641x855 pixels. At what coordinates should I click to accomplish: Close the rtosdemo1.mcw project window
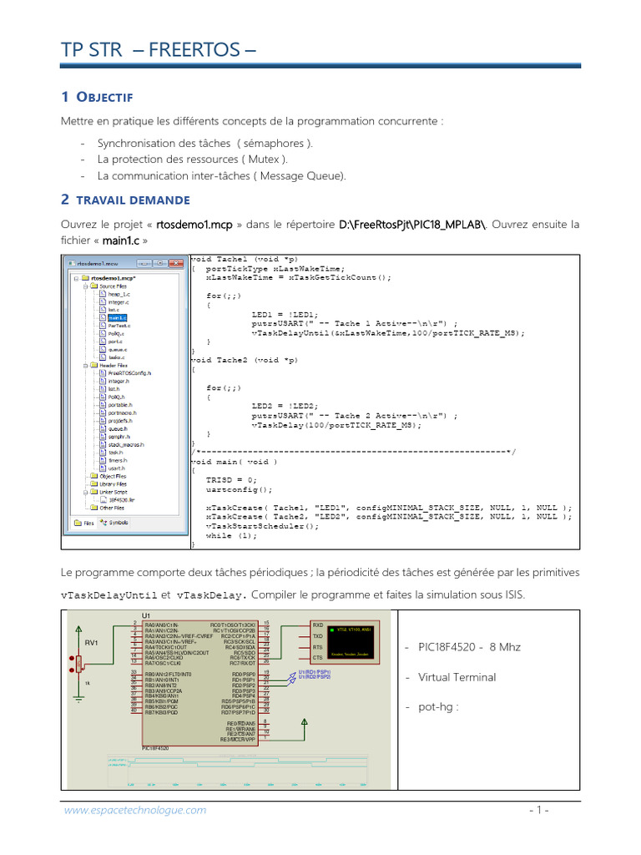(x=176, y=263)
